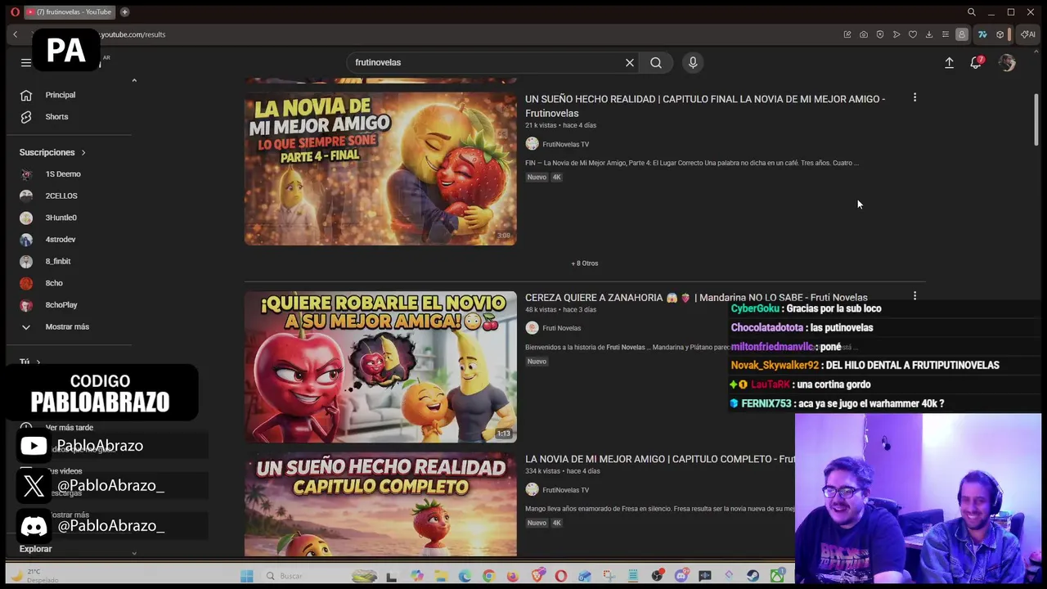Click the results page vertical scrollbar
Screen dimensions: 1047x589
tap(1036, 120)
